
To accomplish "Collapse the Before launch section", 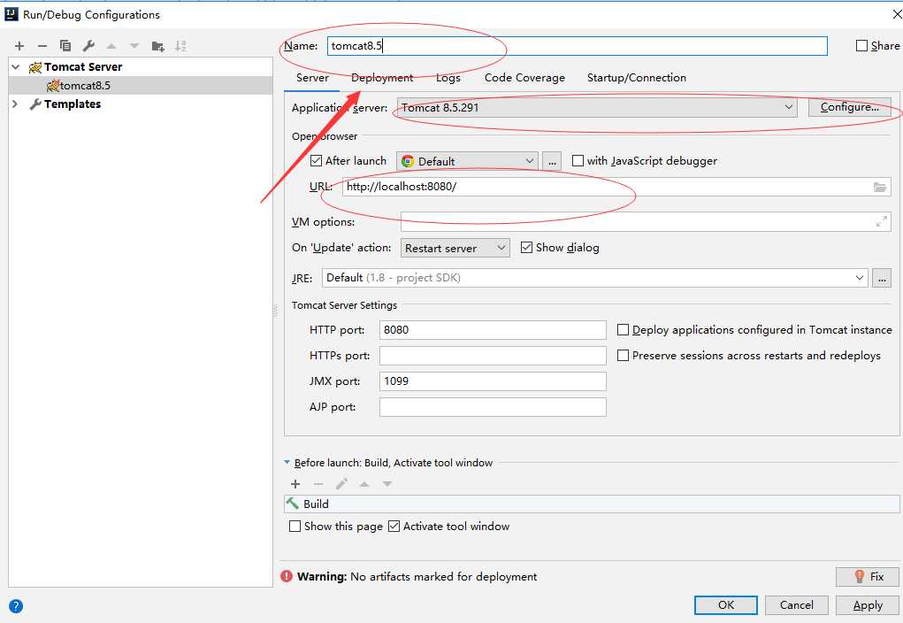I will [287, 462].
